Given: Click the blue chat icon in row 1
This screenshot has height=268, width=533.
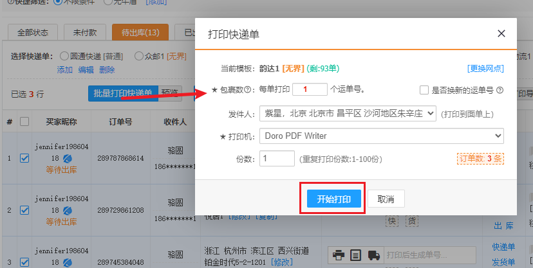Looking at the screenshot, I should [68, 157].
